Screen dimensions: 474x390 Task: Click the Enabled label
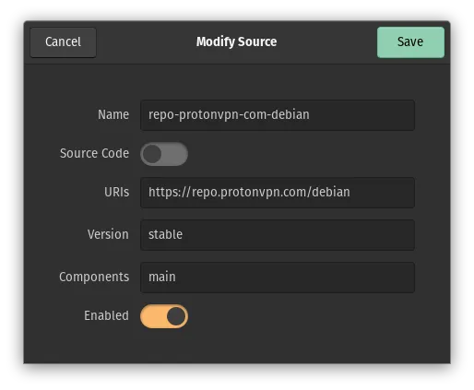pyautogui.click(x=106, y=315)
